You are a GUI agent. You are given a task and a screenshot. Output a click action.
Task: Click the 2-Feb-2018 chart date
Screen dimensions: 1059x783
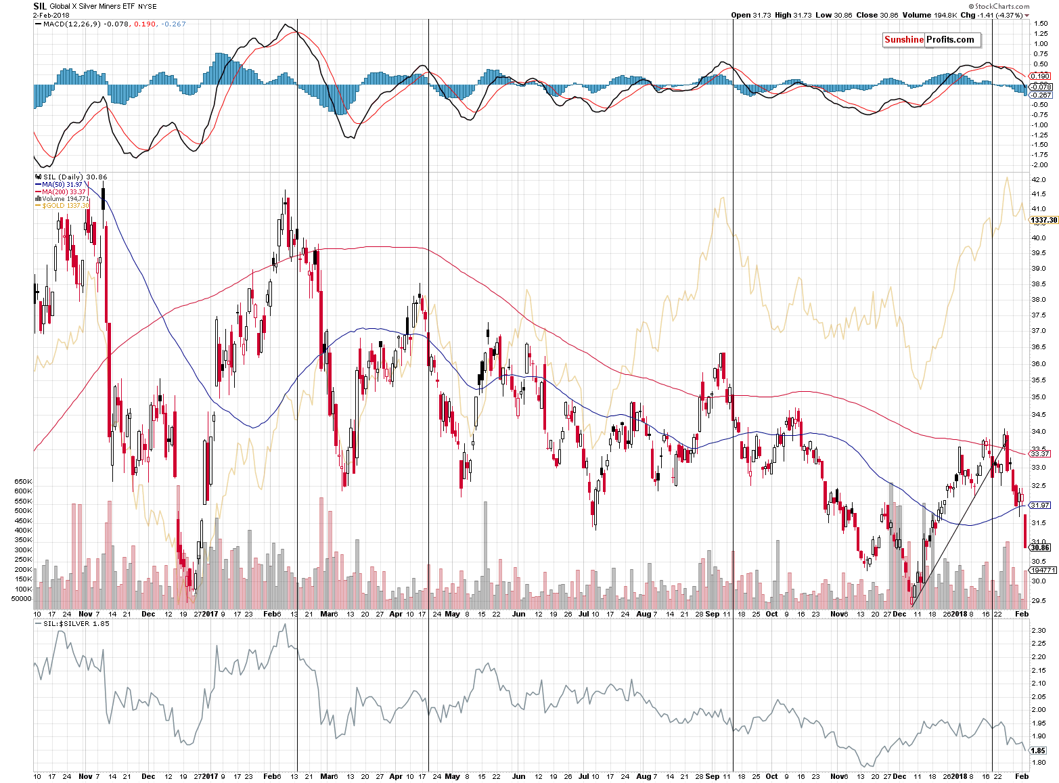(51, 15)
